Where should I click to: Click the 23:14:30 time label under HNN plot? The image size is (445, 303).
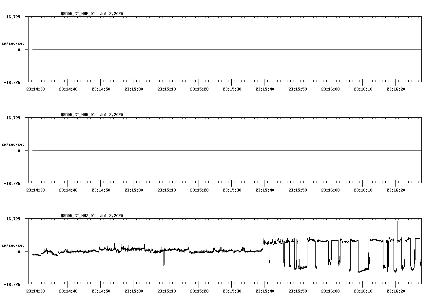tap(35, 190)
